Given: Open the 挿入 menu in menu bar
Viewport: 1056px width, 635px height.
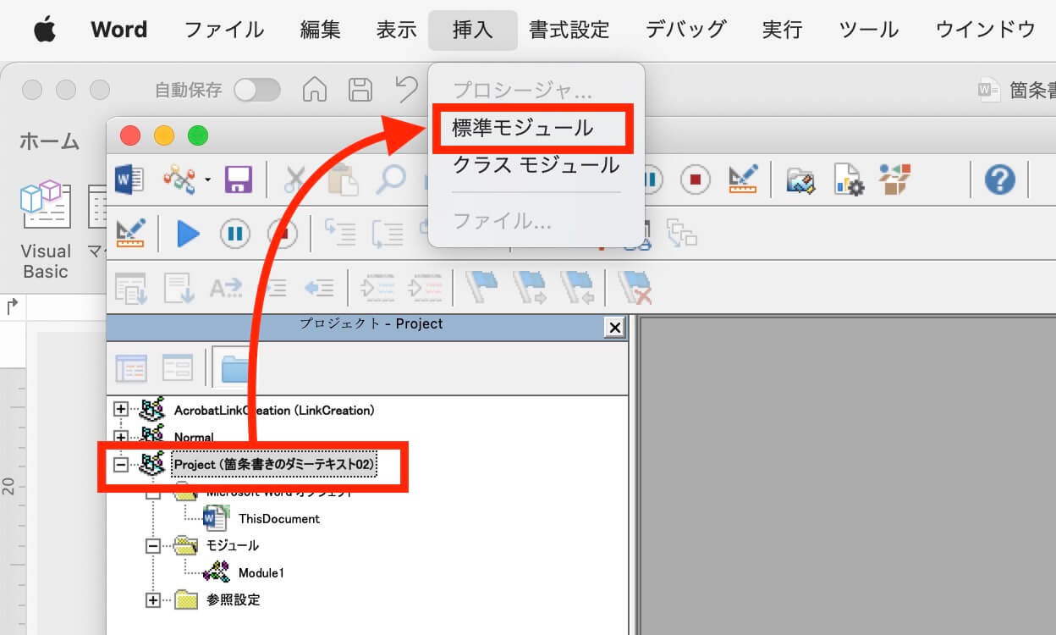Looking at the screenshot, I should click(473, 30).
